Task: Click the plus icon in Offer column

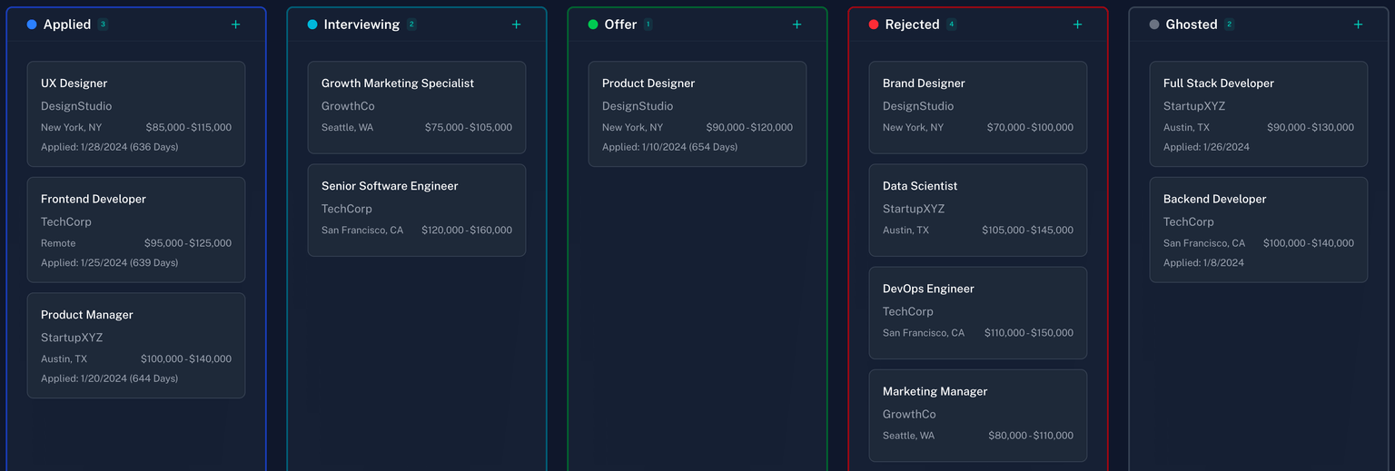Action: tap(796, 25)
